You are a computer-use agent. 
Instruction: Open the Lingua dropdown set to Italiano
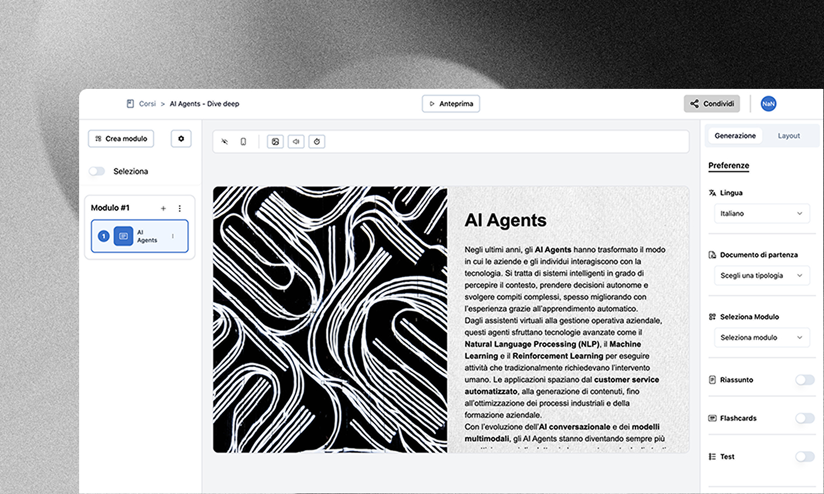(761, 214)
